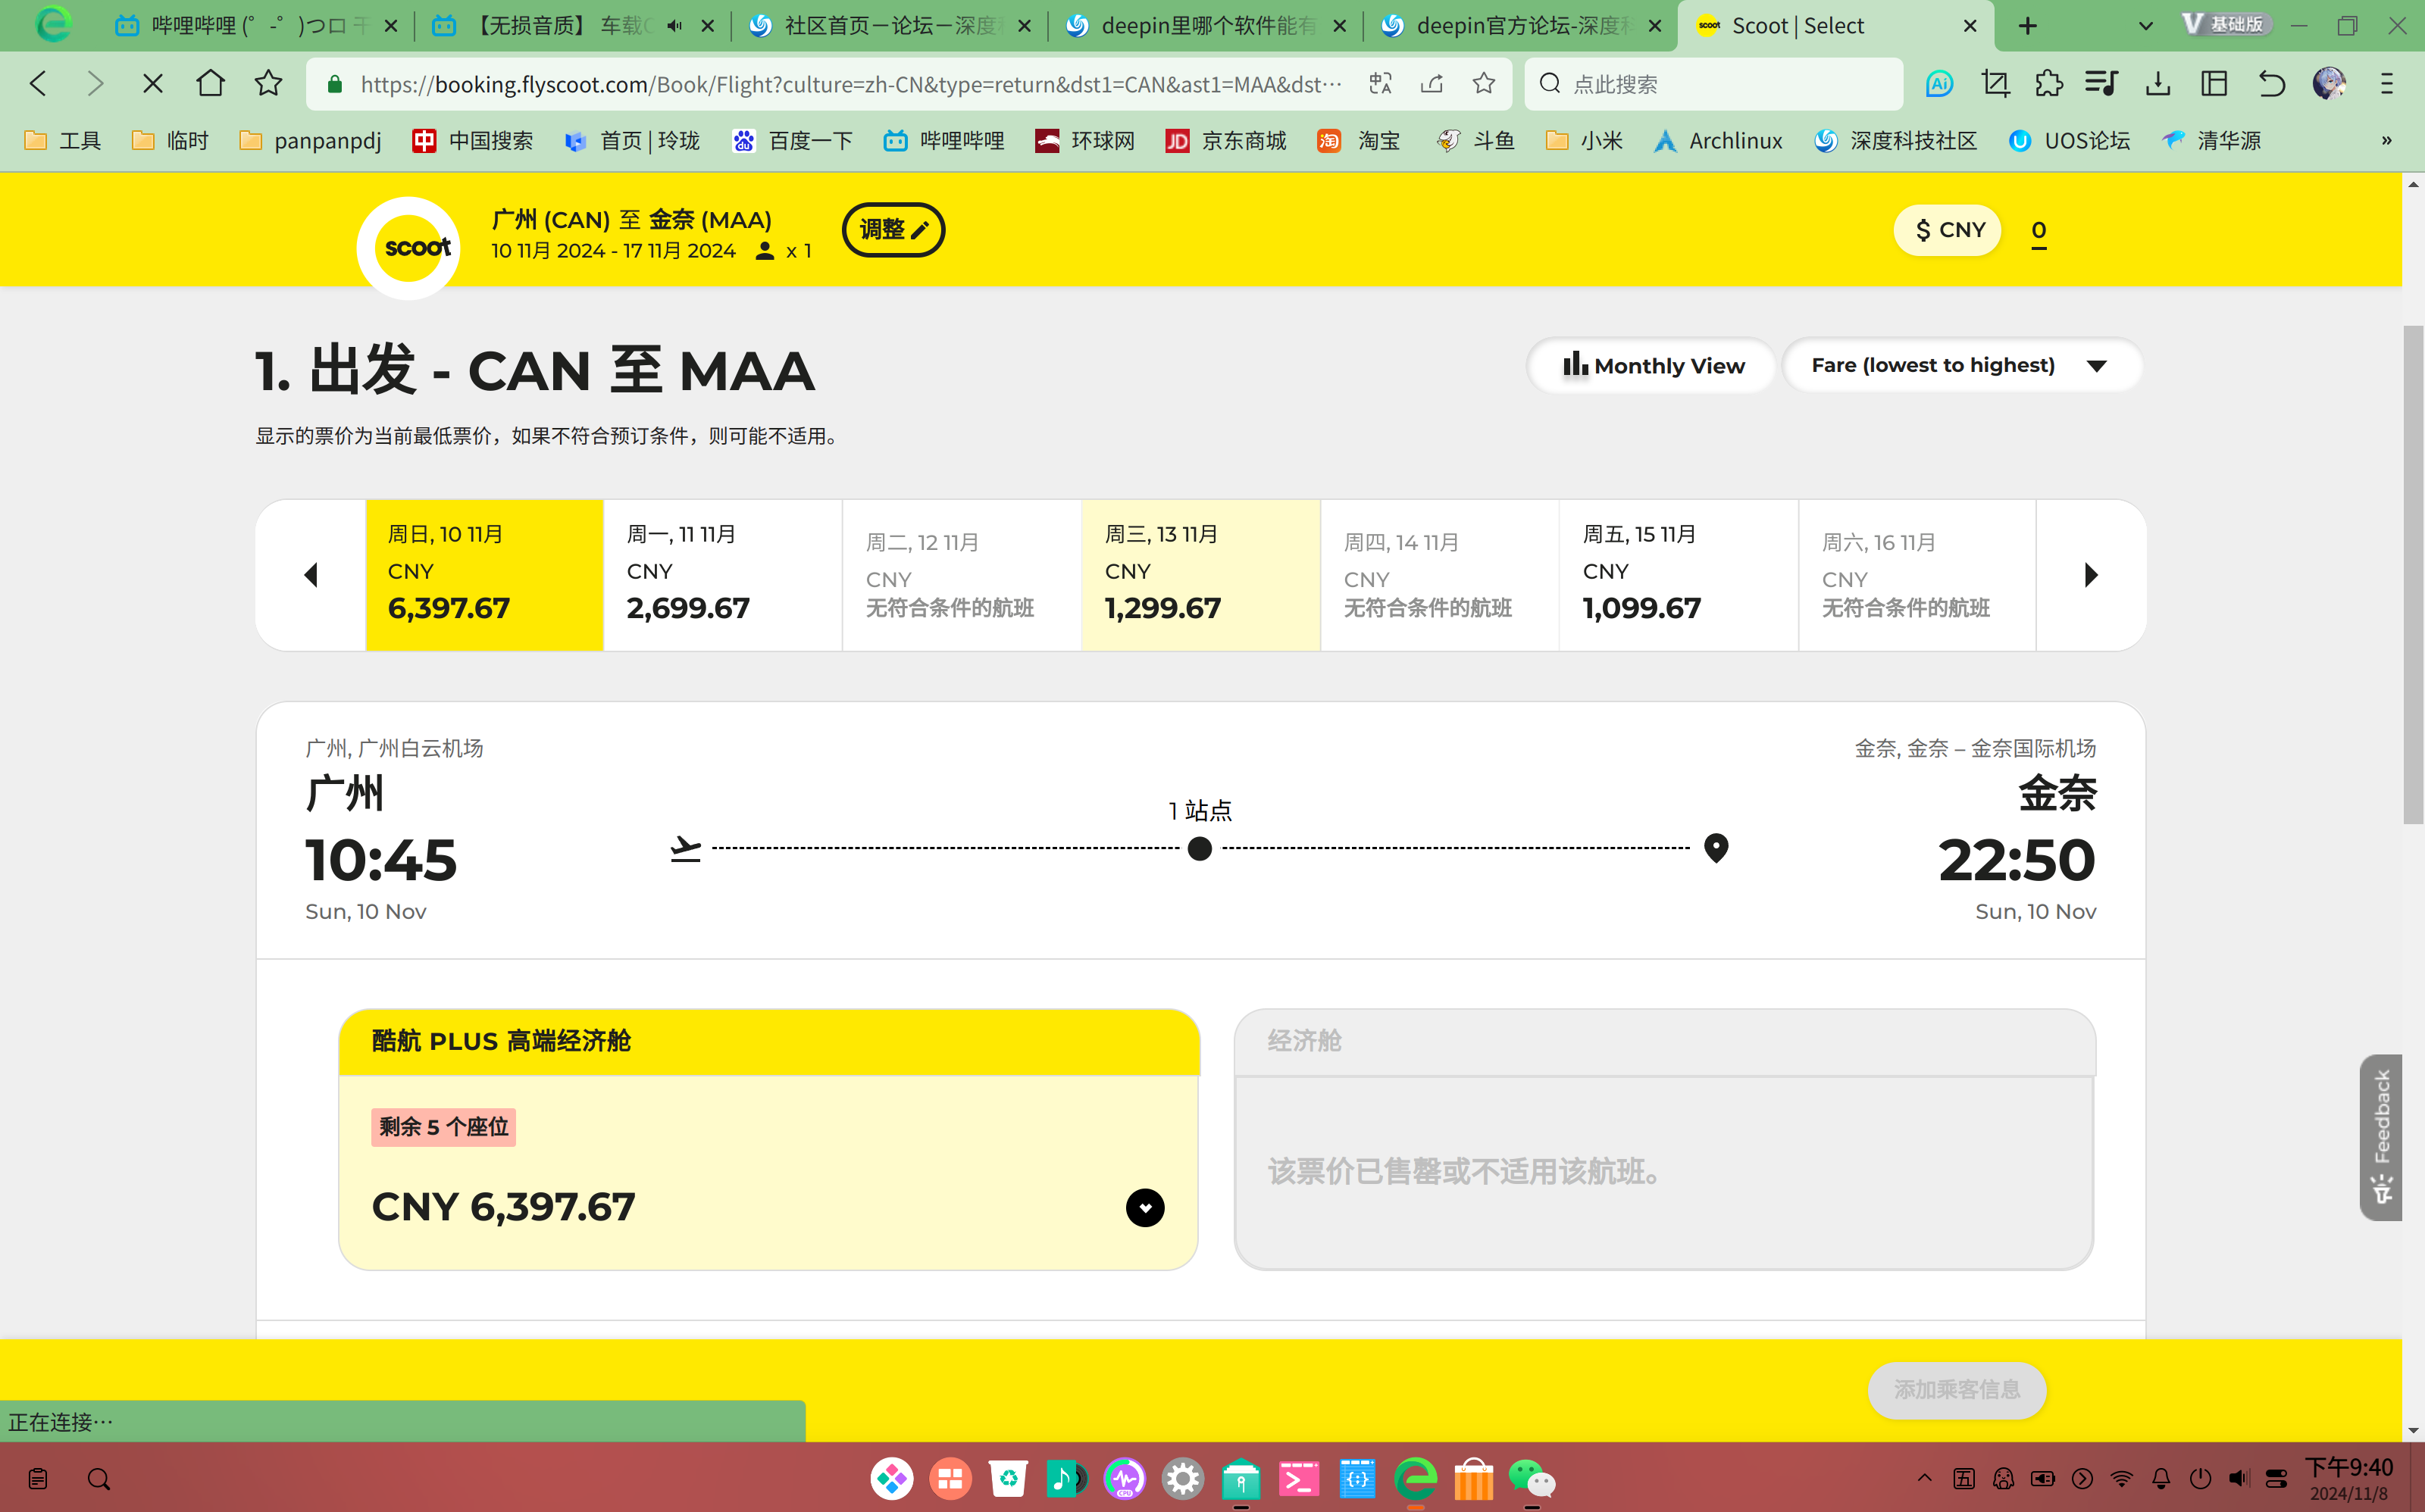The width and height of the screenshot is (2425, 1512).
Task: Mute the 【无损音质】 tab speaker icon
Action: click(x=675, y=26)
